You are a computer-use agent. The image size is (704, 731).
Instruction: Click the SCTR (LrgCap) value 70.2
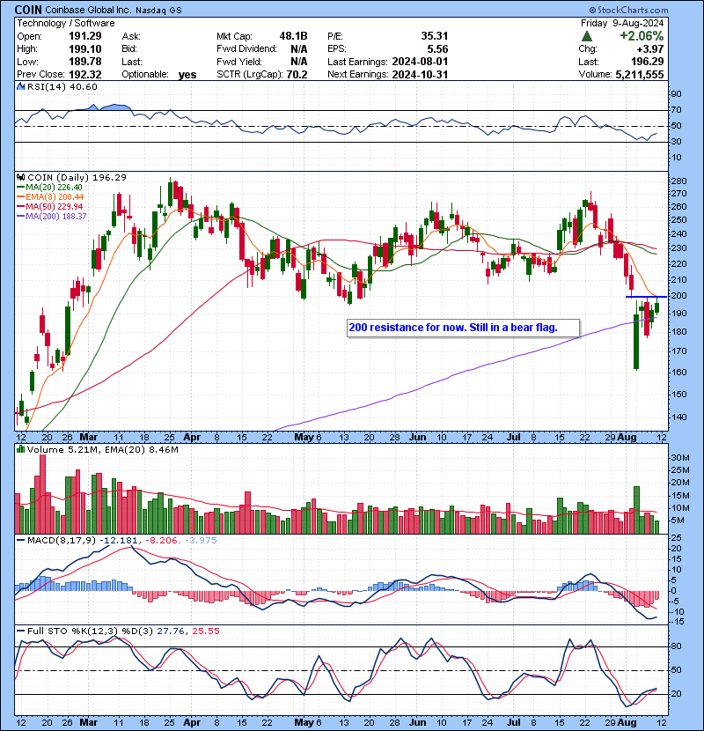click(297, 74)
